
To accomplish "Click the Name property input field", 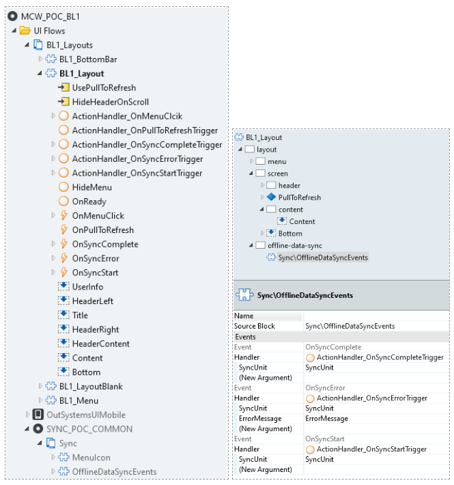I will coord(376,316).
